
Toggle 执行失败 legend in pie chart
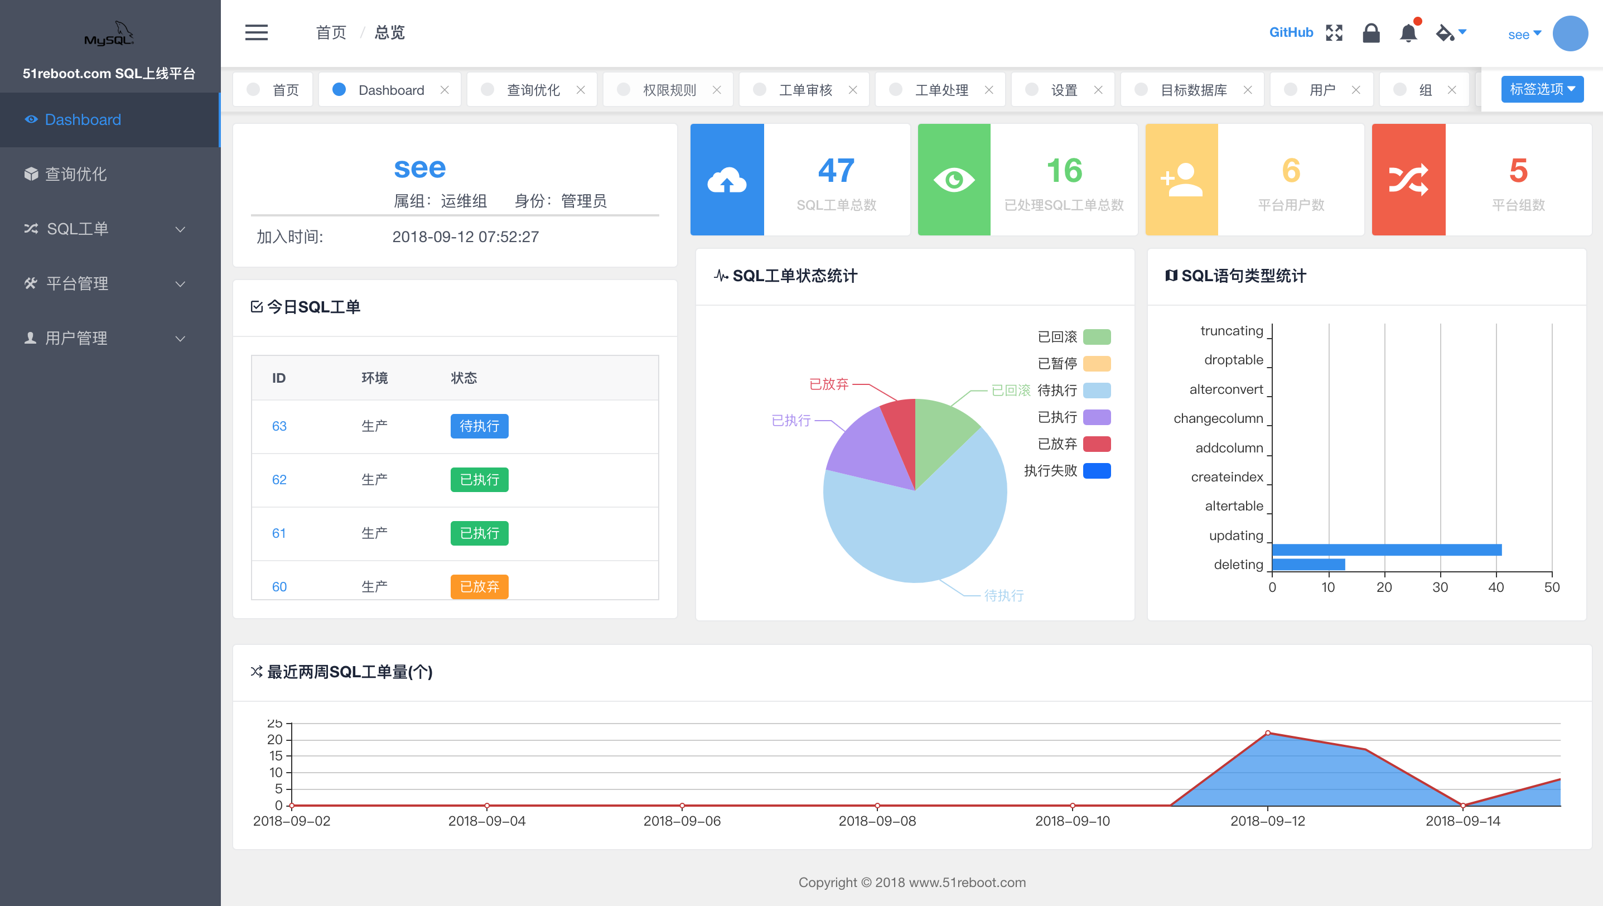[1067, 470]
